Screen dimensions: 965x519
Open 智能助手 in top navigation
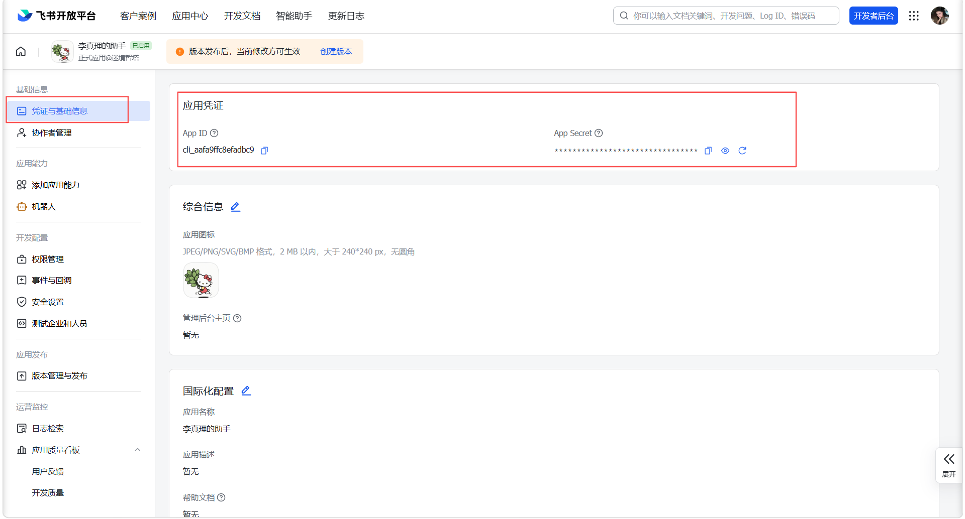(294, 16)
